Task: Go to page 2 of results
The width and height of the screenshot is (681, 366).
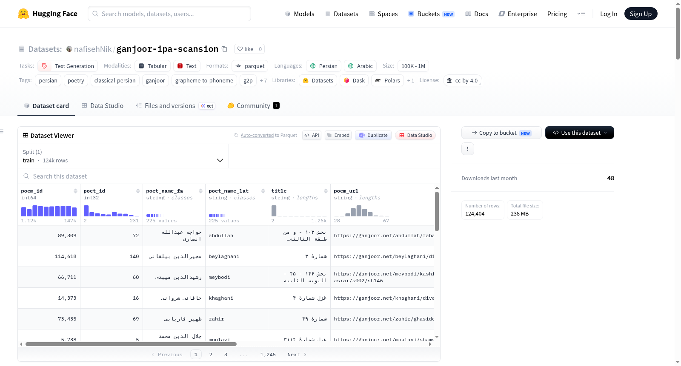Action: point(211,355)
